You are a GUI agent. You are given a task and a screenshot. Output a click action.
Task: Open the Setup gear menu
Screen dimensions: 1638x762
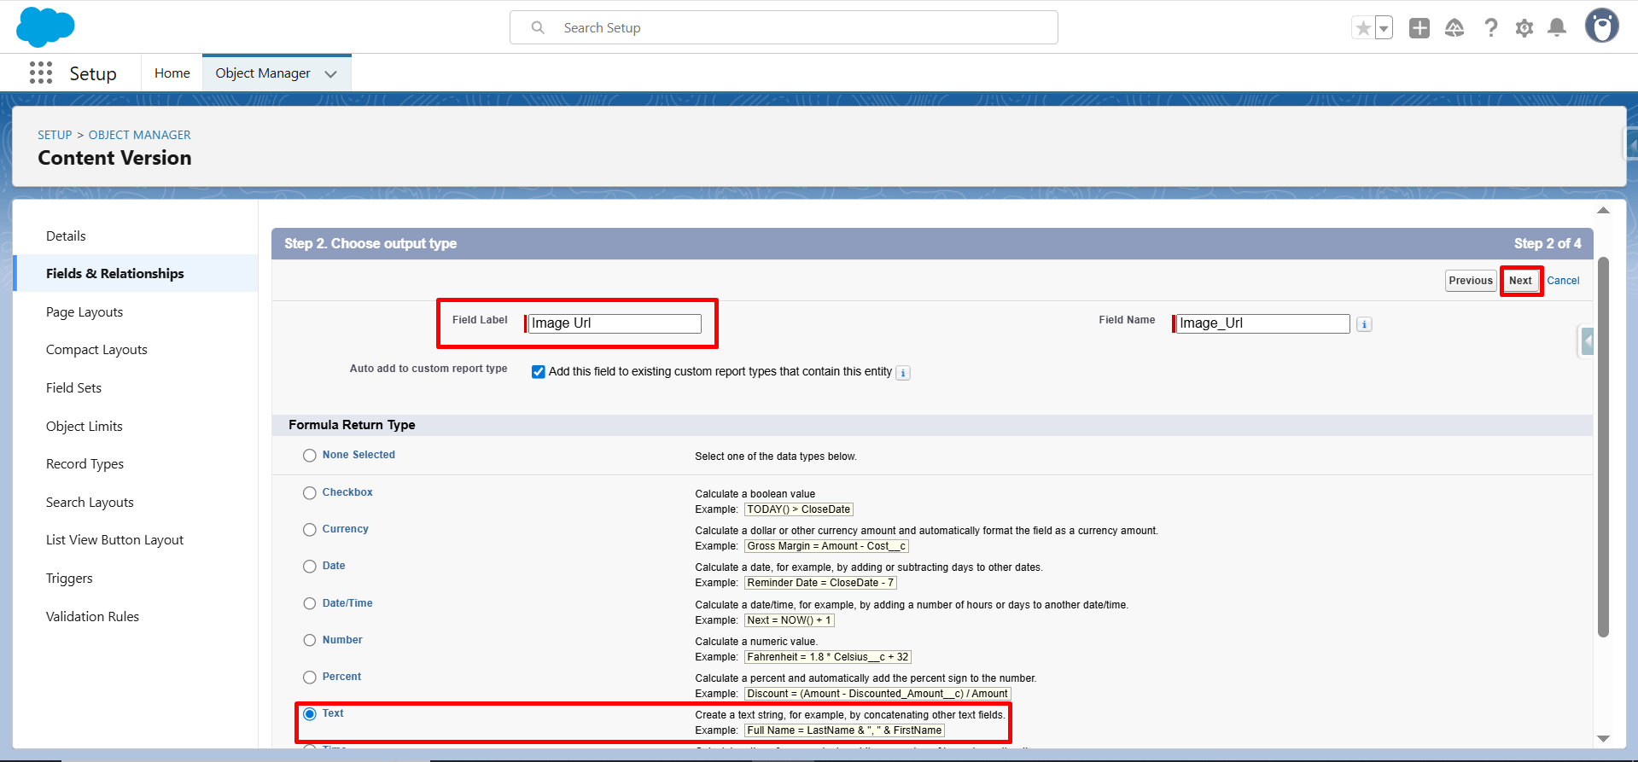[x=1524, y=28]
